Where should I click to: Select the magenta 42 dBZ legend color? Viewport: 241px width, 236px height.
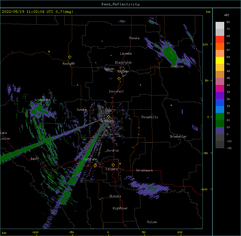point(220,88)
